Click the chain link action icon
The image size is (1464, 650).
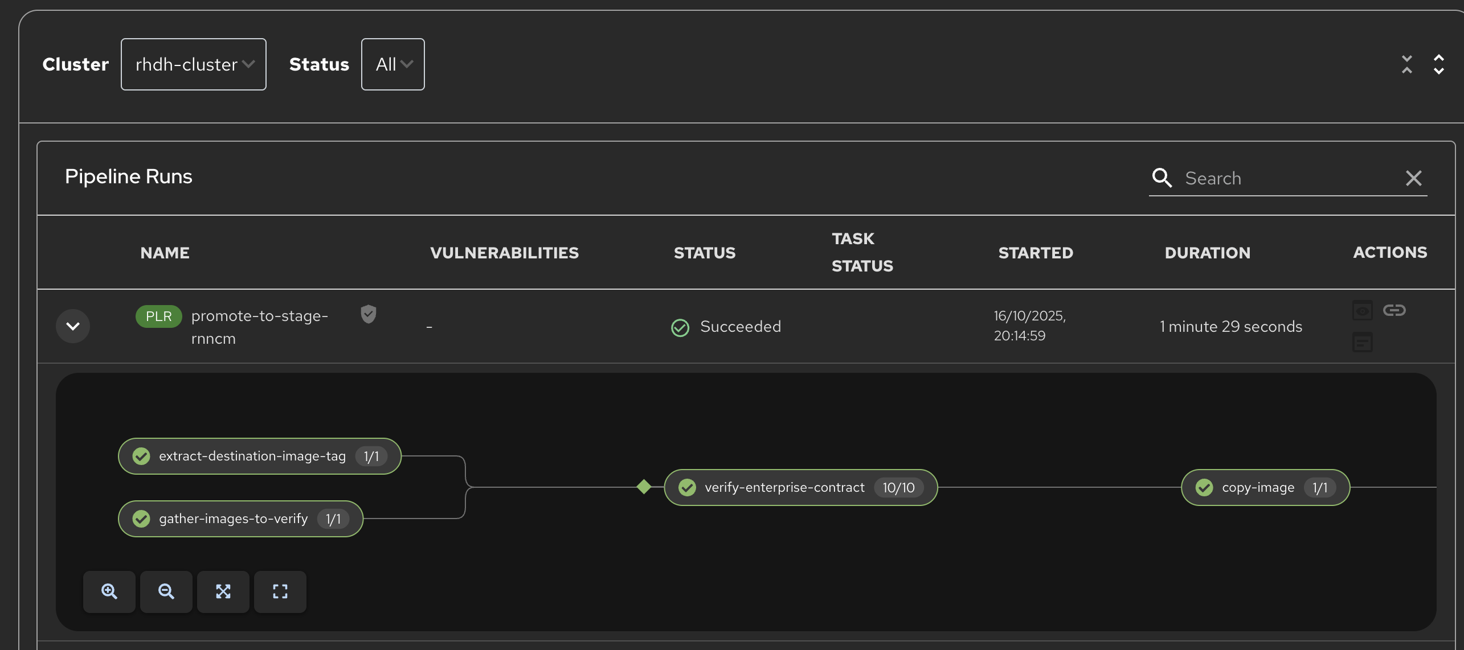1394,310
